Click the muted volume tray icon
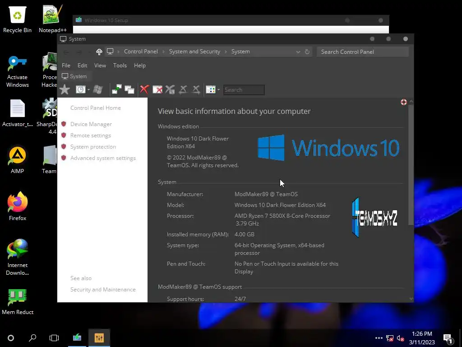Image resolution: width=462 pixels, height=347 pixels. click(401, 338)
